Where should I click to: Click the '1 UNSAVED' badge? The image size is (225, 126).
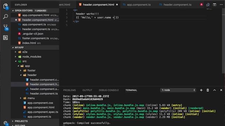click(x=41, y=11)
